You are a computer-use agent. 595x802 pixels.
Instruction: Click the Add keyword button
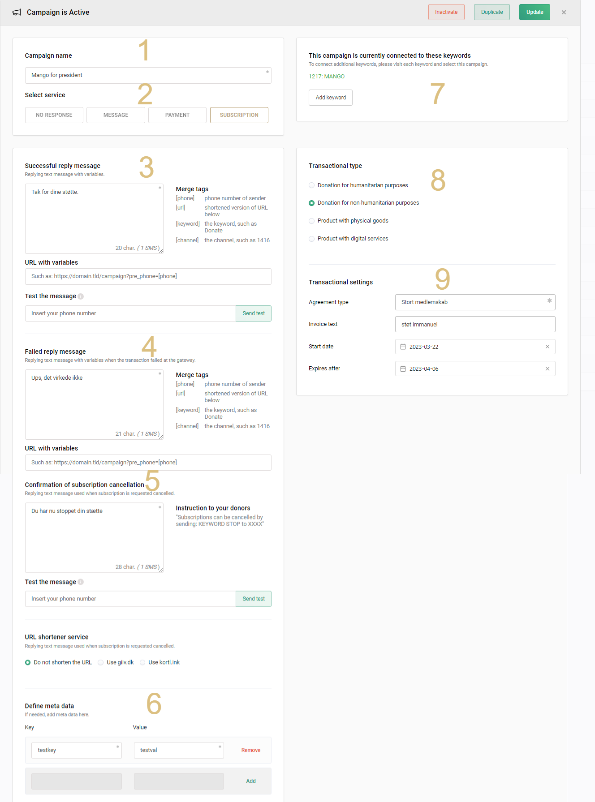coord(331,98)
